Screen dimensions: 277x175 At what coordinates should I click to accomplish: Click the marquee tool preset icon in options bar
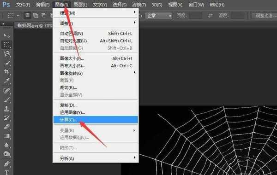tap(11, 16)
